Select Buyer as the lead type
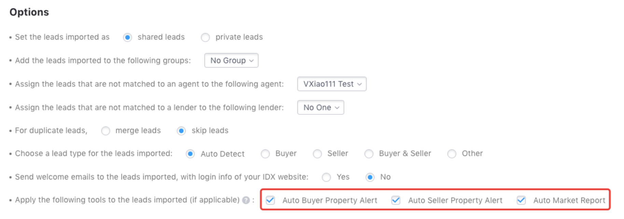The image size is (624, 219). tap(265, 154)
